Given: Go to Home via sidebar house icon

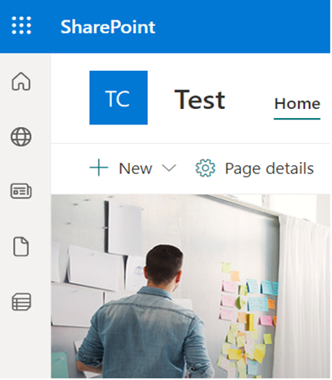Looking at the screenshot, I should 21,81.
